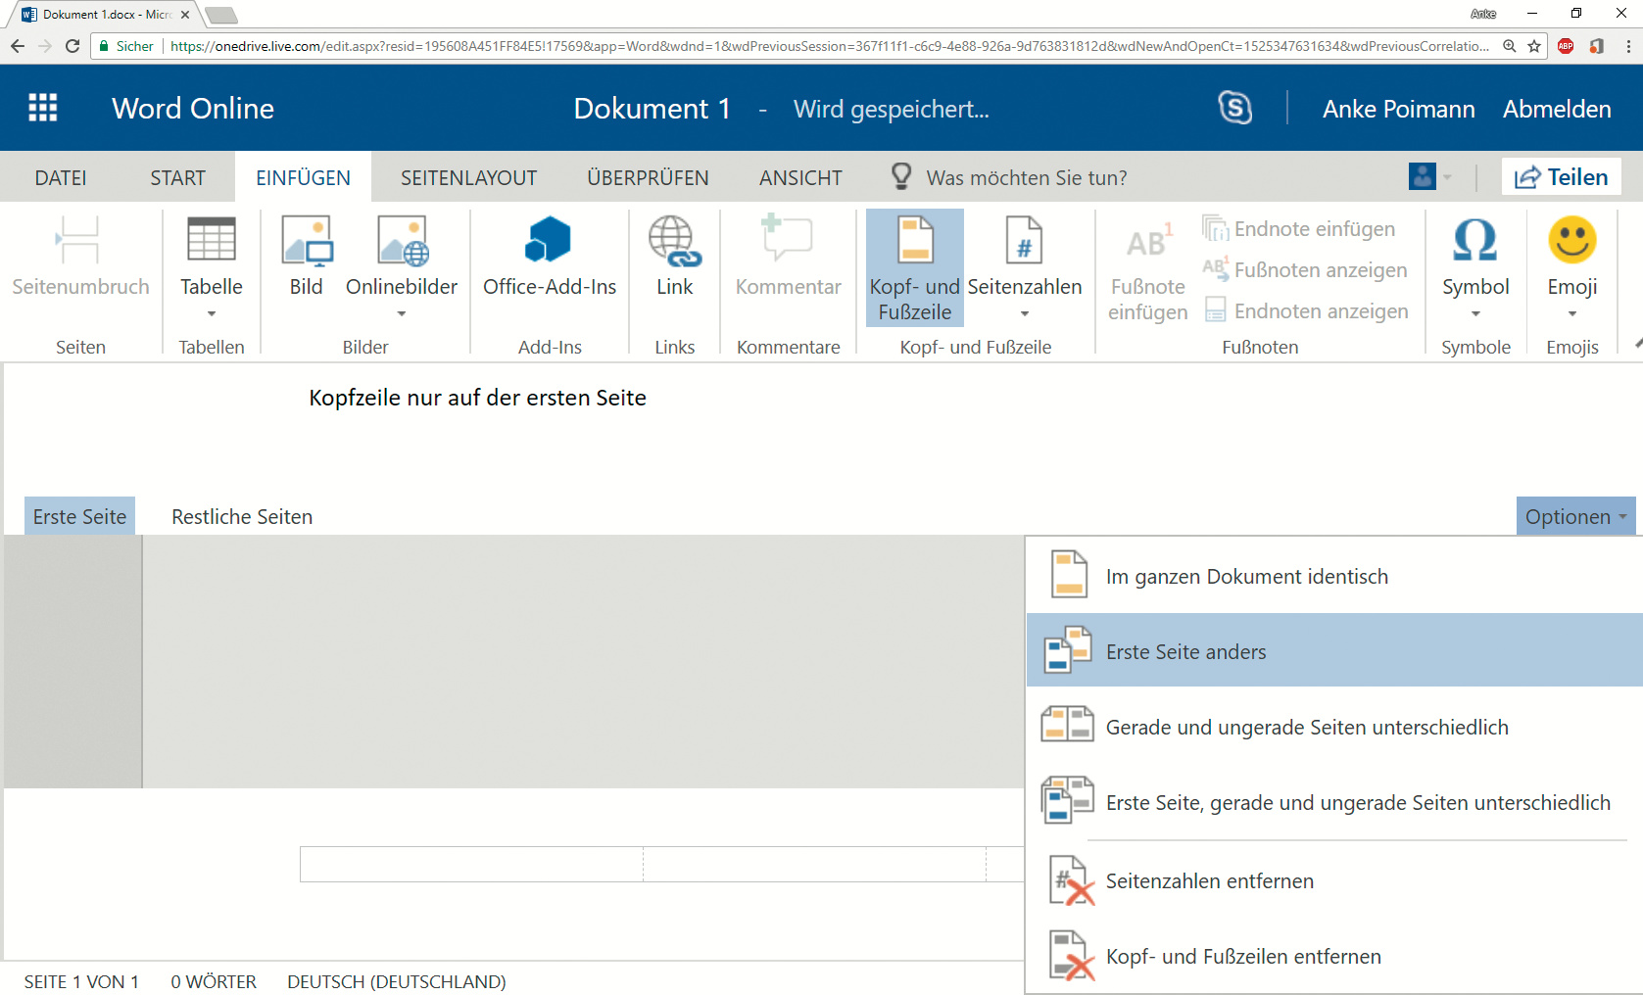Open Seitenzahlen page number options

(1025, 258)
